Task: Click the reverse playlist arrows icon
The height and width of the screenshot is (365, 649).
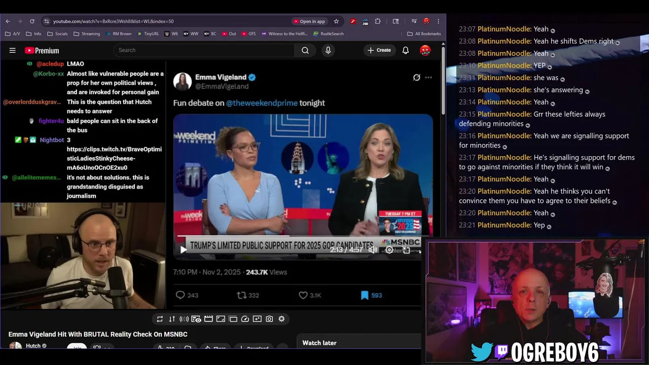Action: (x=172, y=319)
